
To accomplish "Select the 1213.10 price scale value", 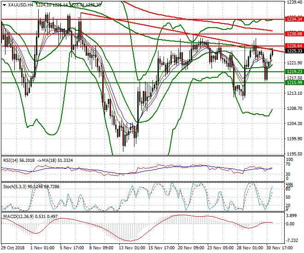I will tap(294, 93).
